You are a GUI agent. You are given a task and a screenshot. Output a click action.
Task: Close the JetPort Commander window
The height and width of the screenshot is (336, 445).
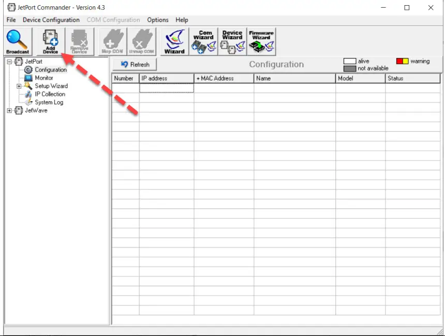[x=431, y=8]
